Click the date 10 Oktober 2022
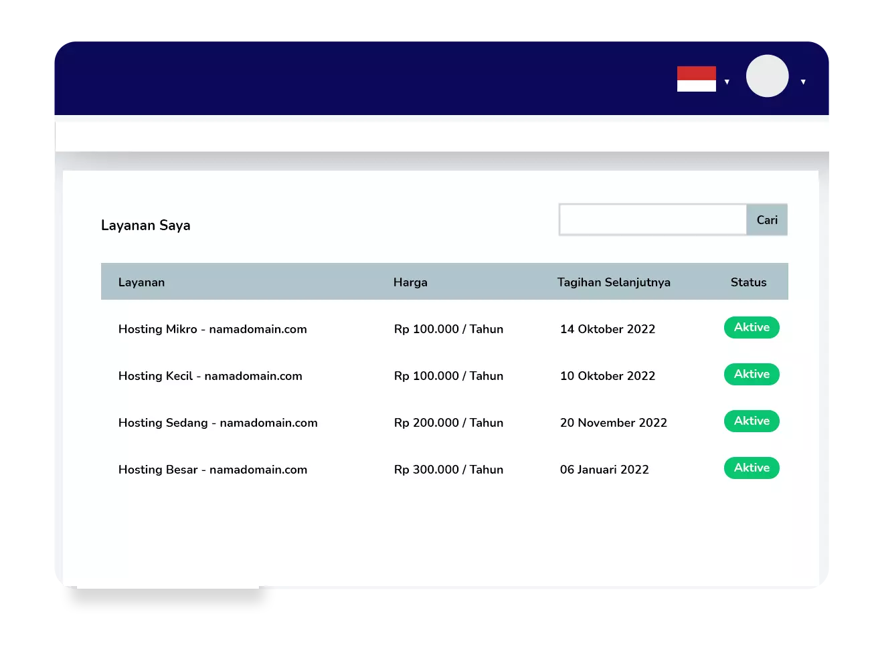This screenshot has height=669, width=870. pyautogui.click(x=608, y=376)
